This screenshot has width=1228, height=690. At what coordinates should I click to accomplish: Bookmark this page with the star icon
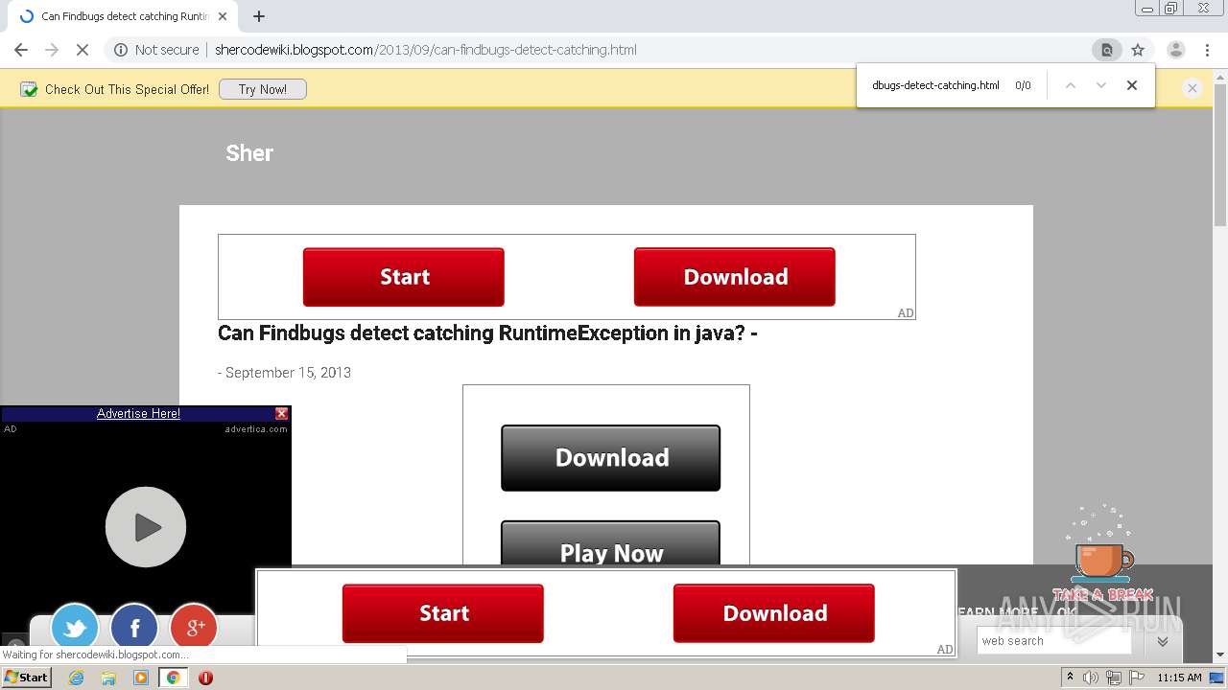pos(1138,50)
